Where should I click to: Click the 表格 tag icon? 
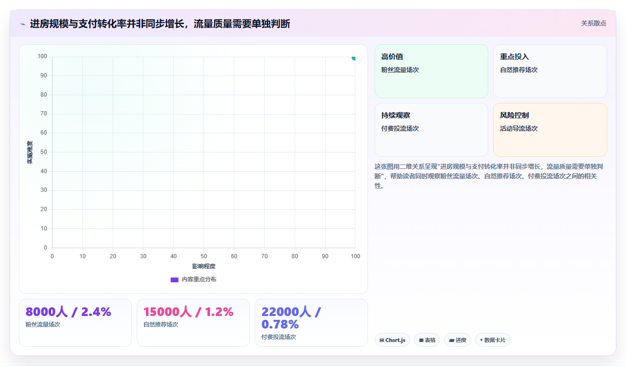pyautogui.click(x=421, y=340)
